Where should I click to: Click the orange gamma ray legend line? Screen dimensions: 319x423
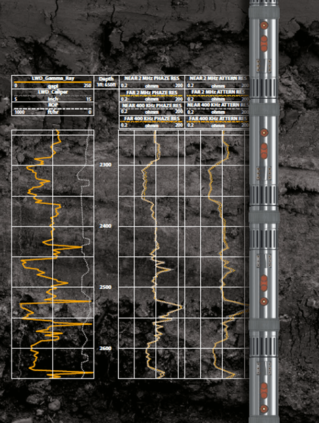[x=52, y=81]
